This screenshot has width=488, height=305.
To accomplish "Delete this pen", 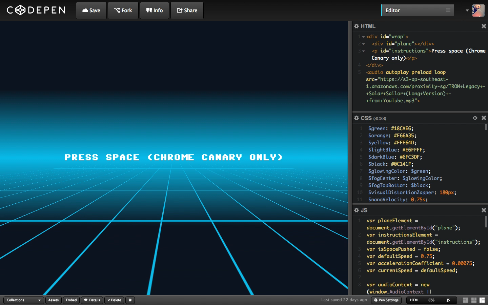I will [114, 300].
